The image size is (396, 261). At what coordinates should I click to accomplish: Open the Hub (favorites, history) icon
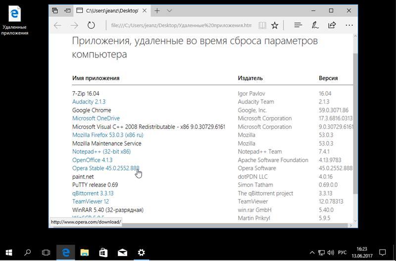coord(298,25)
